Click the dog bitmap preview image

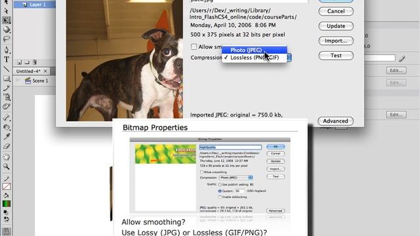pos(125,60)
